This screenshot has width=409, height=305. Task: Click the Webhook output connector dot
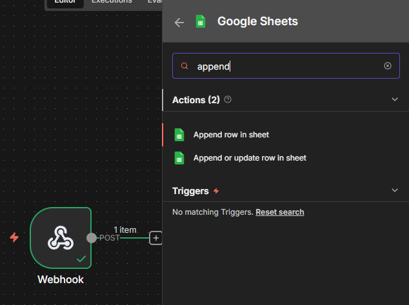(x=92, y=238)
